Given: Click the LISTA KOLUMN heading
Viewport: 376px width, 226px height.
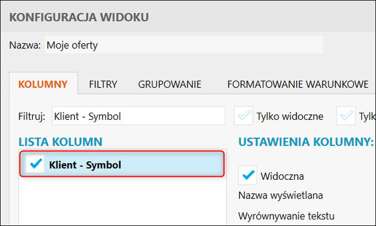Looking at the screenshot, I should [x=60, y=142].
